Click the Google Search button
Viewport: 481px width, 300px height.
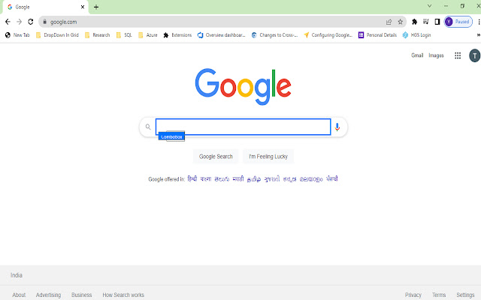pos(216,157)
